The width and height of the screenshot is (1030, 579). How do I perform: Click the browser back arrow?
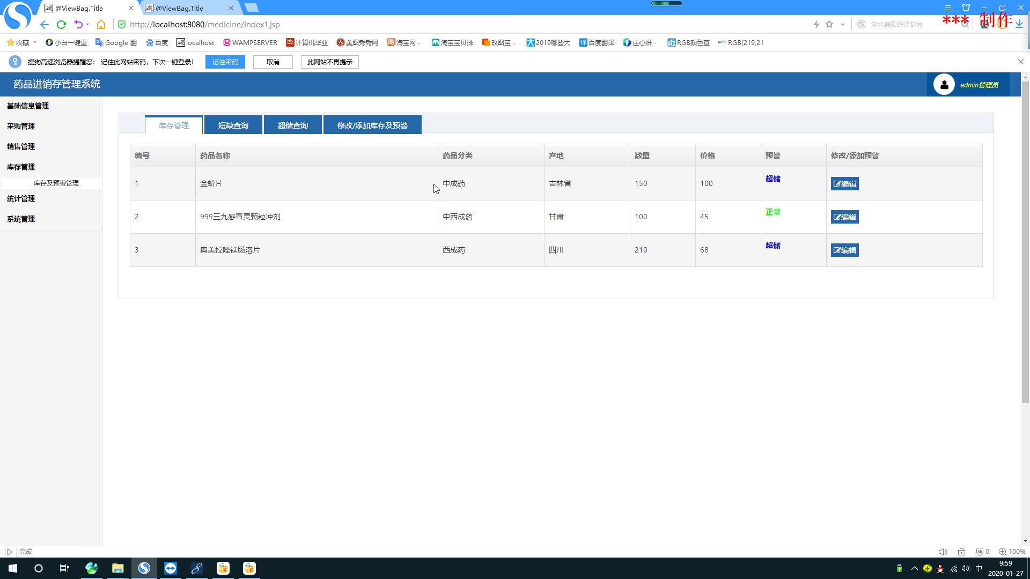[x=45, y=25]
